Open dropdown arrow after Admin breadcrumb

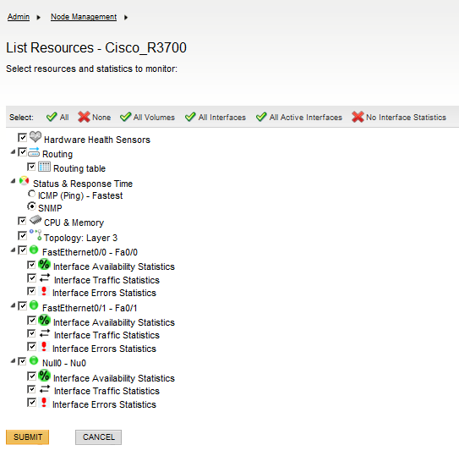(x=38, y=17)
